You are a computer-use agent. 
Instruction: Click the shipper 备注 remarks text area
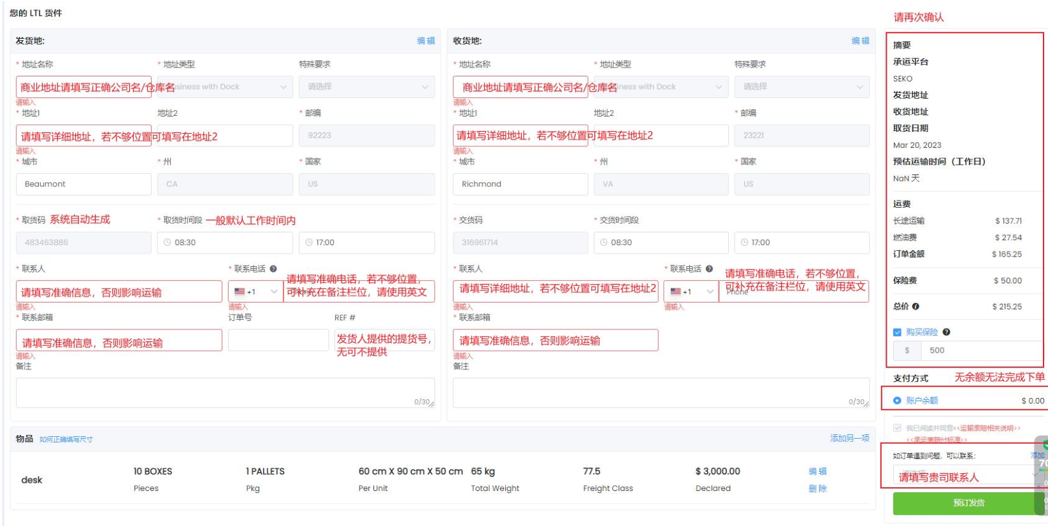(225, 392)
